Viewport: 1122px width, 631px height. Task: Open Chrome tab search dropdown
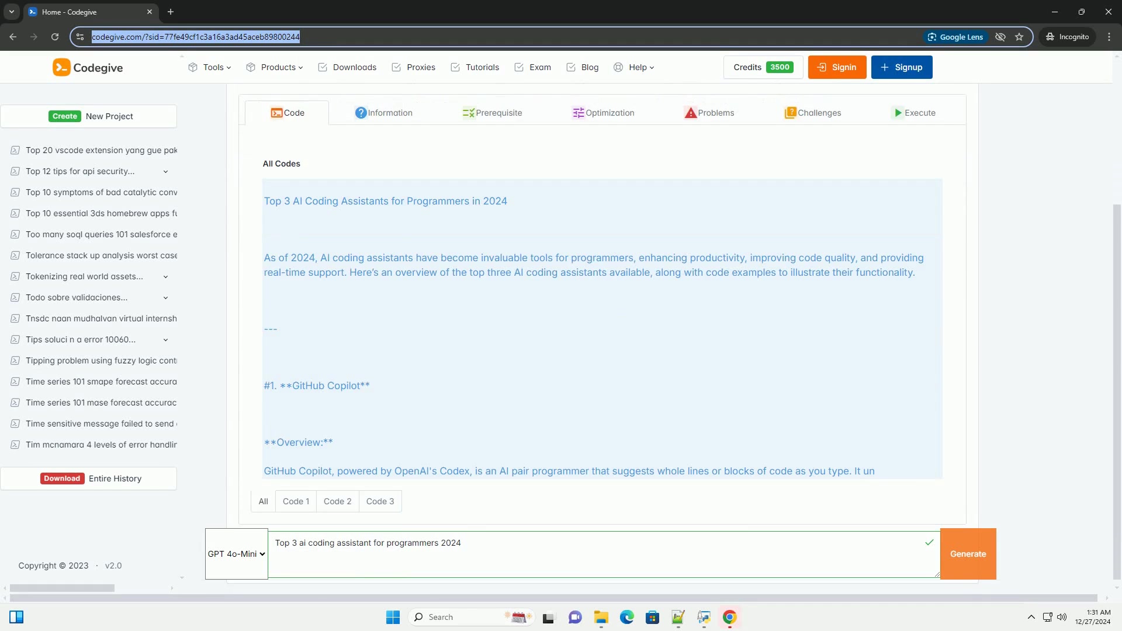[11, 12]
